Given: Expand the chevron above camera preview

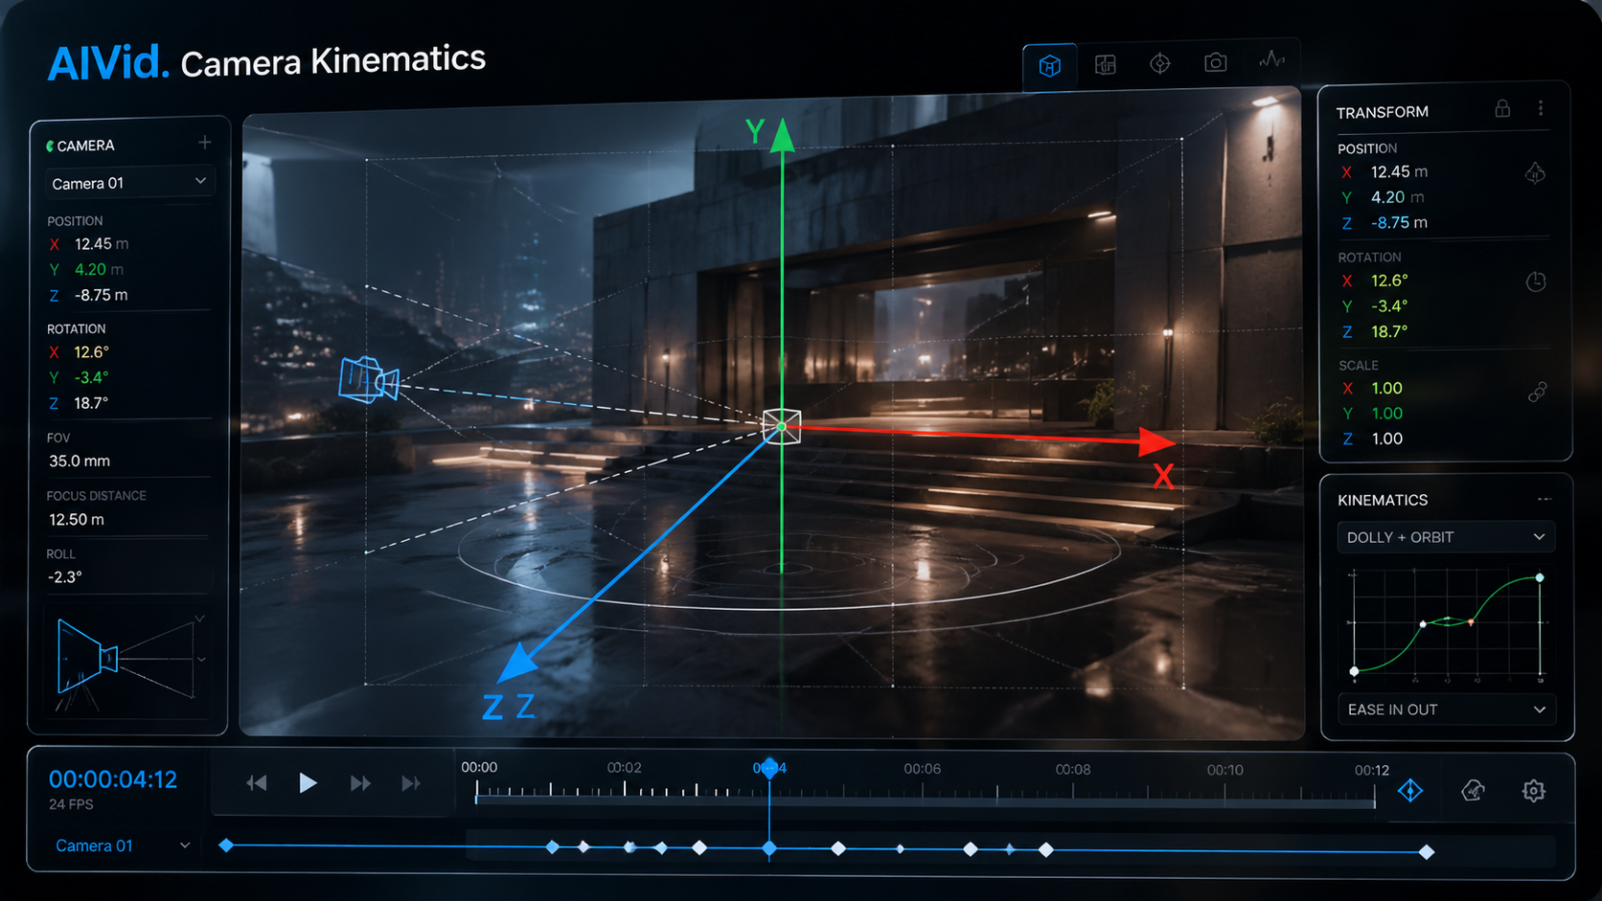Looking at the screenshot, I should click(200, 619).
